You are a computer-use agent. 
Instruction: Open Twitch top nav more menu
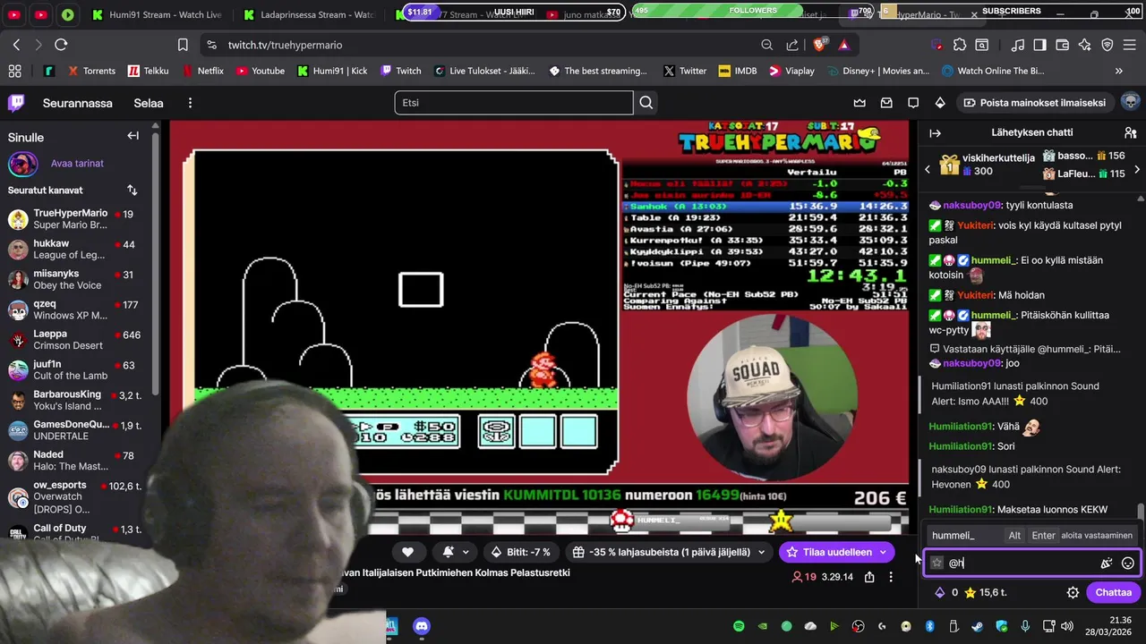click(190, 103)
